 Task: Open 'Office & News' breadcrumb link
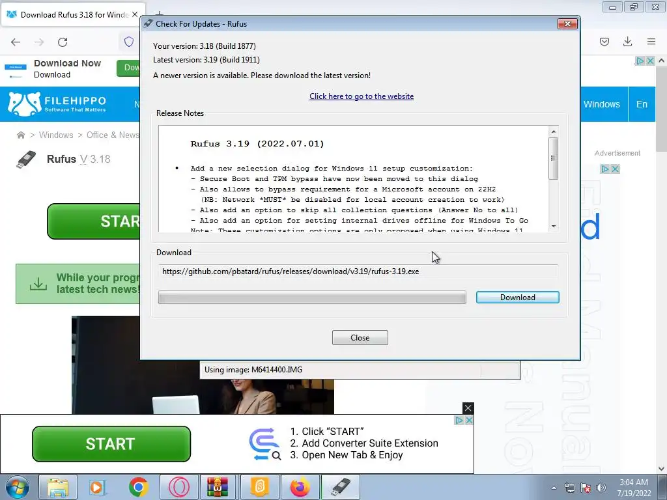click(x=113, y=135)
